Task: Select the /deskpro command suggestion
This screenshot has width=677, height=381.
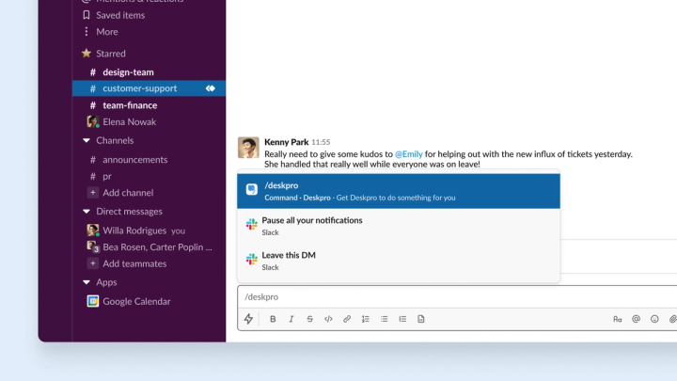Action: [x=399, y=191]
